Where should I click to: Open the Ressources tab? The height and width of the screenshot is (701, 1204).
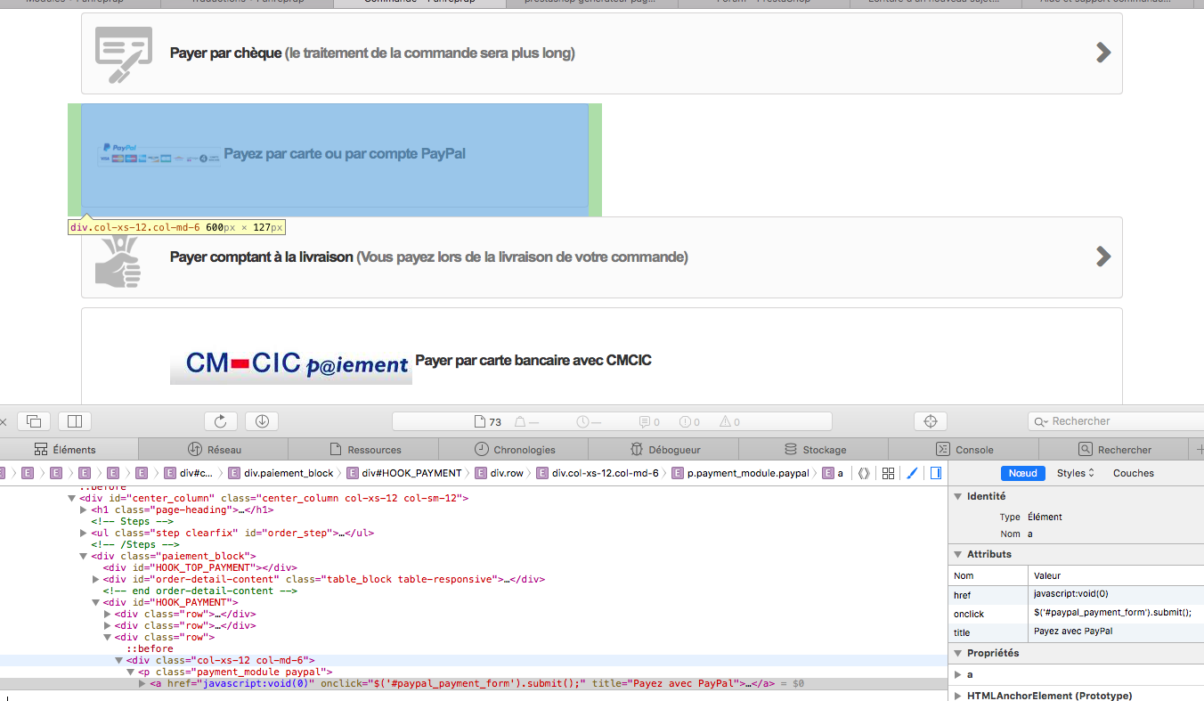[x=365, y=450]
